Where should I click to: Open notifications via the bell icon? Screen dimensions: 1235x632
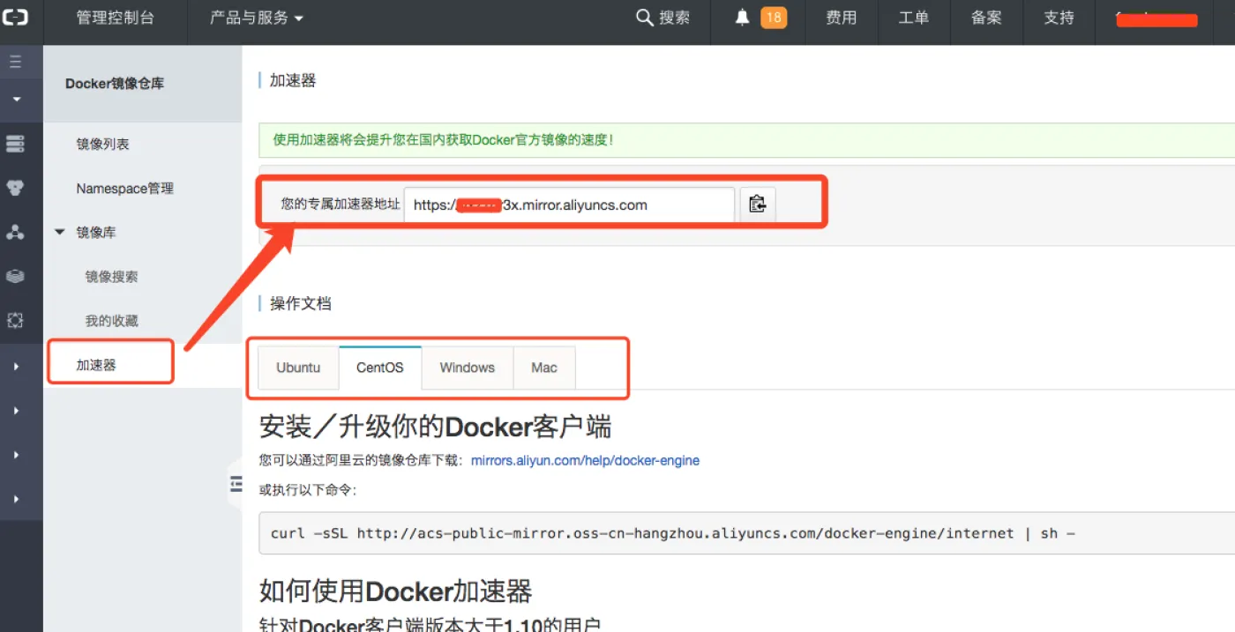(x=743, y=18)
